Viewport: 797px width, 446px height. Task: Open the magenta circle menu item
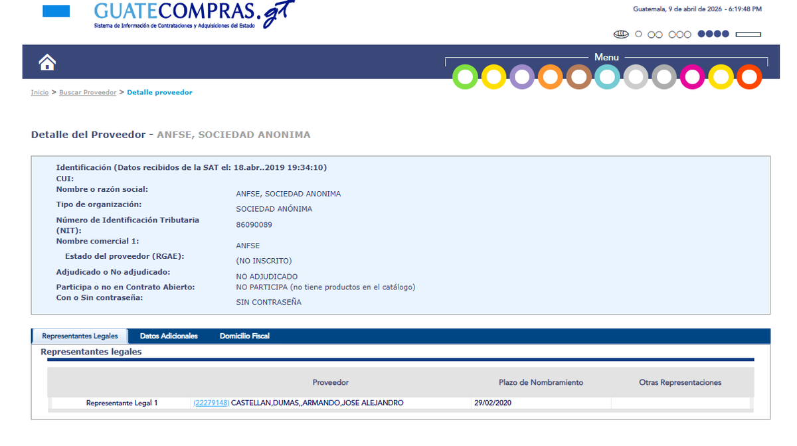tap(693, 77)
